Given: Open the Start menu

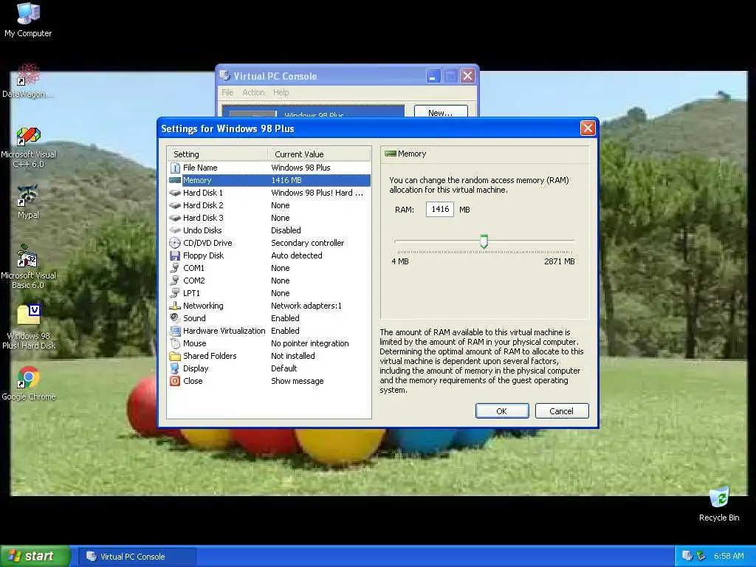Looking at the screenshot, I should (x=35, y=556).
